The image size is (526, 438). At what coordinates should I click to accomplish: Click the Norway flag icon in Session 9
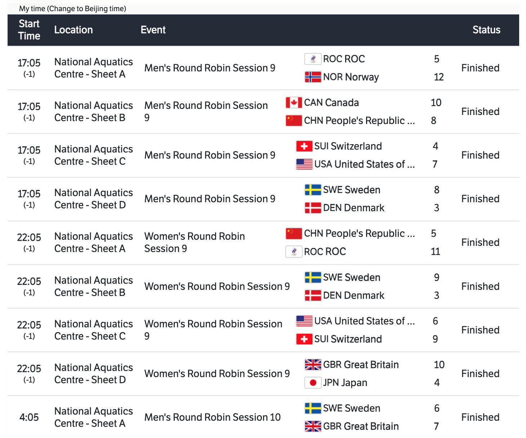tap(313, 77)
